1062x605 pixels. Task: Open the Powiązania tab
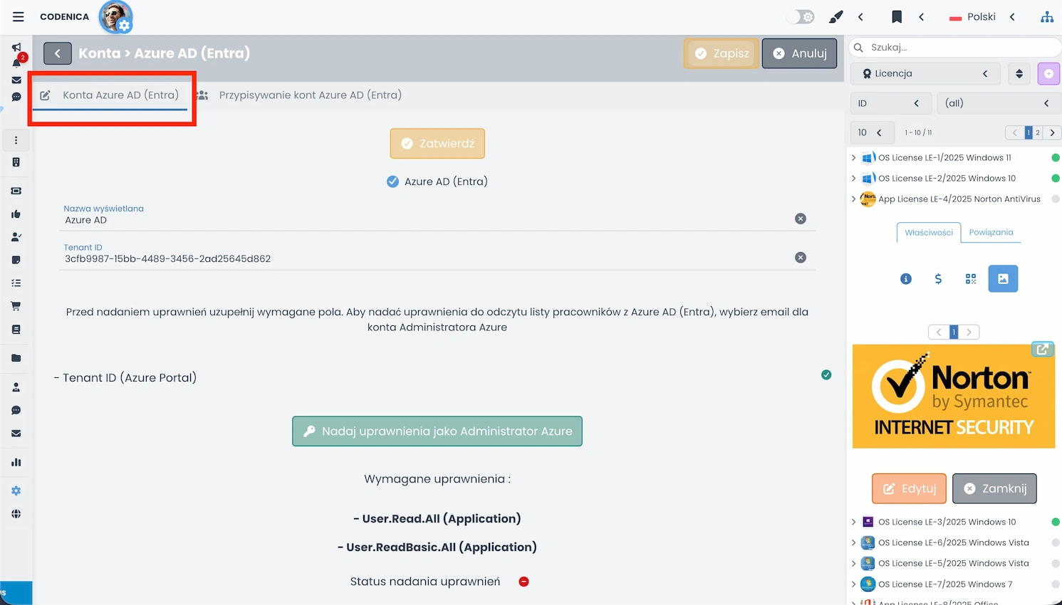(x=991, y=232)
